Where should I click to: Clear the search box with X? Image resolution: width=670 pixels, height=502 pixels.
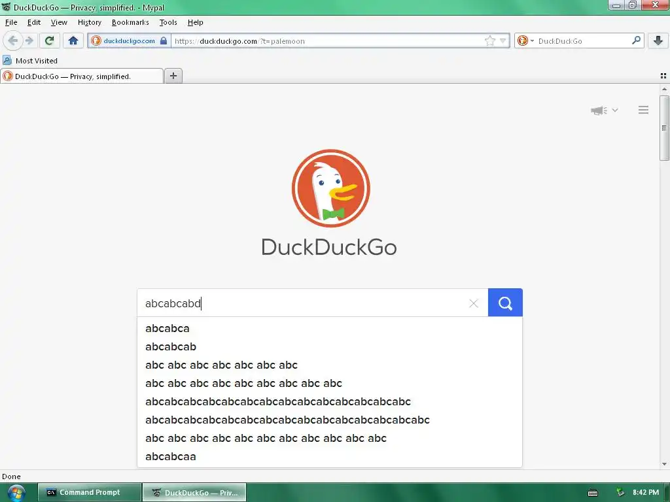pos(474,303)
